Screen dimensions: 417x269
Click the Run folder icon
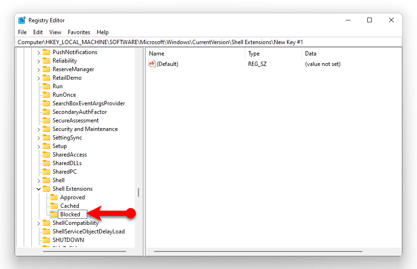click(x=46, y=86)
